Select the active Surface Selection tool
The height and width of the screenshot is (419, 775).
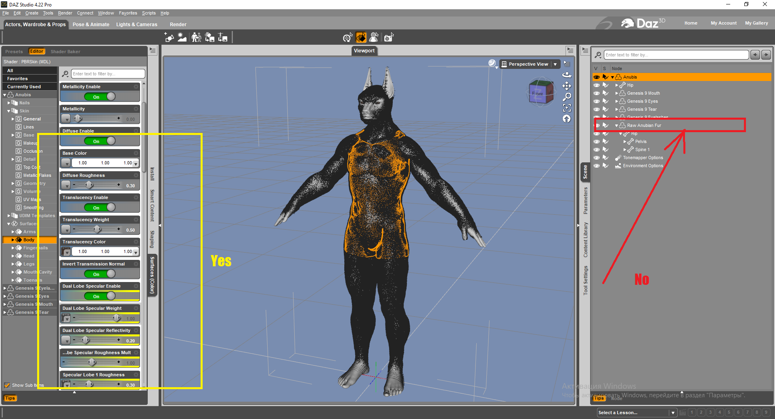pos(361,37)
